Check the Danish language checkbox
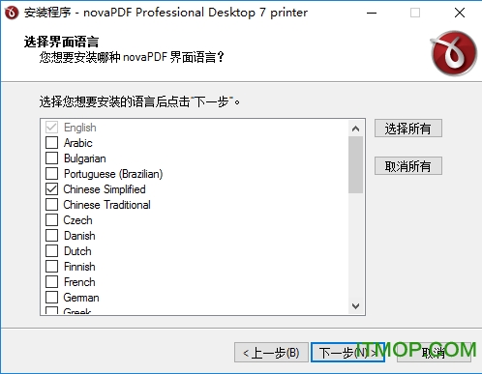This screenshot has width=482, height=374. (51, 235)
